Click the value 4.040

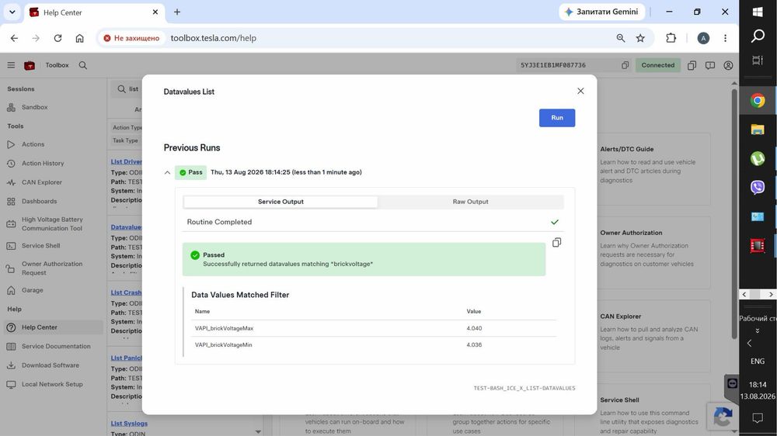coord(474,328)
